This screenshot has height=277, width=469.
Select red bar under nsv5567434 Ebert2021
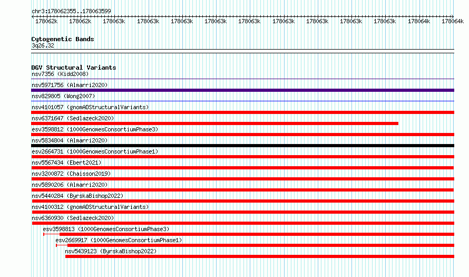click(x=242, y=168)
